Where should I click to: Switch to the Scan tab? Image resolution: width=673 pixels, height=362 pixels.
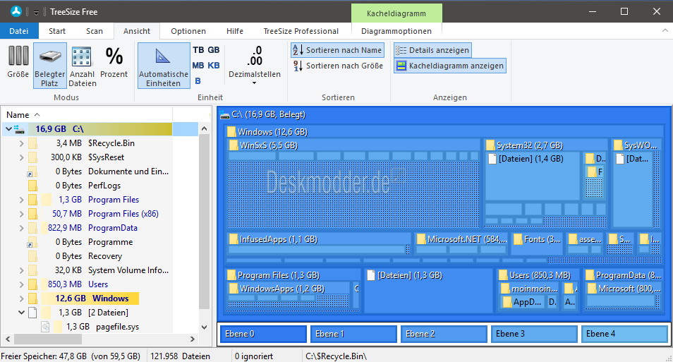click(x=95, y=31)
